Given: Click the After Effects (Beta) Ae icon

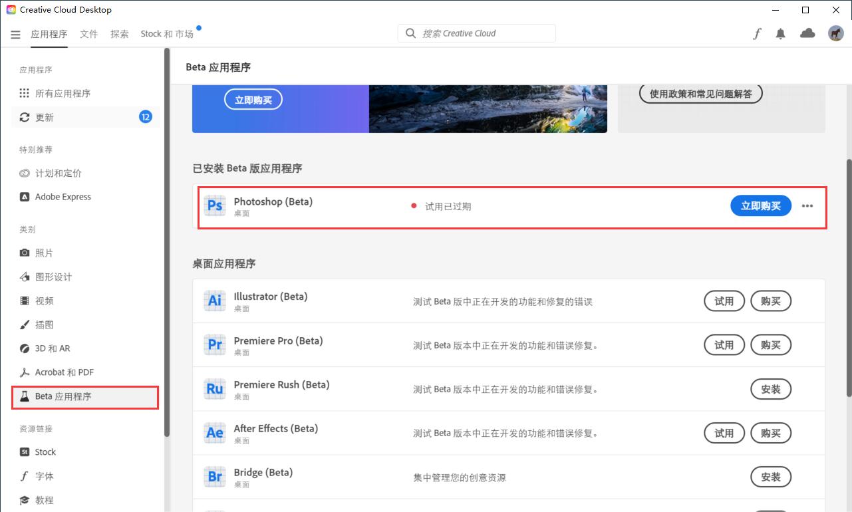Looking at the screenshot, I should (x=215, y=433).
